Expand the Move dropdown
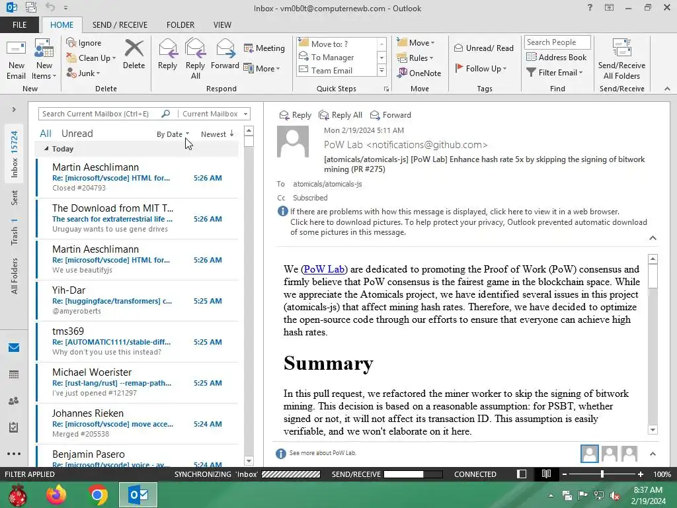 tap(416, 42)
